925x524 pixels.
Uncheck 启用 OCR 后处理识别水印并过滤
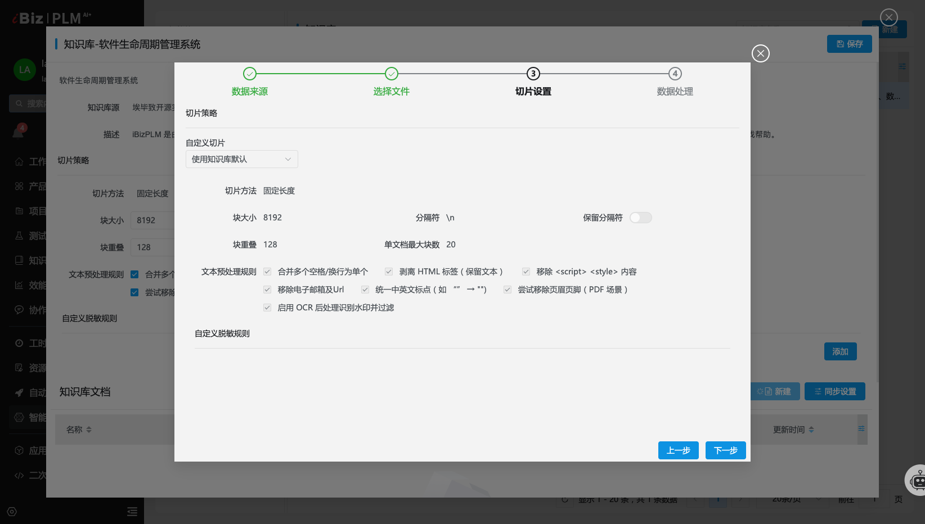tap(267, 308)
